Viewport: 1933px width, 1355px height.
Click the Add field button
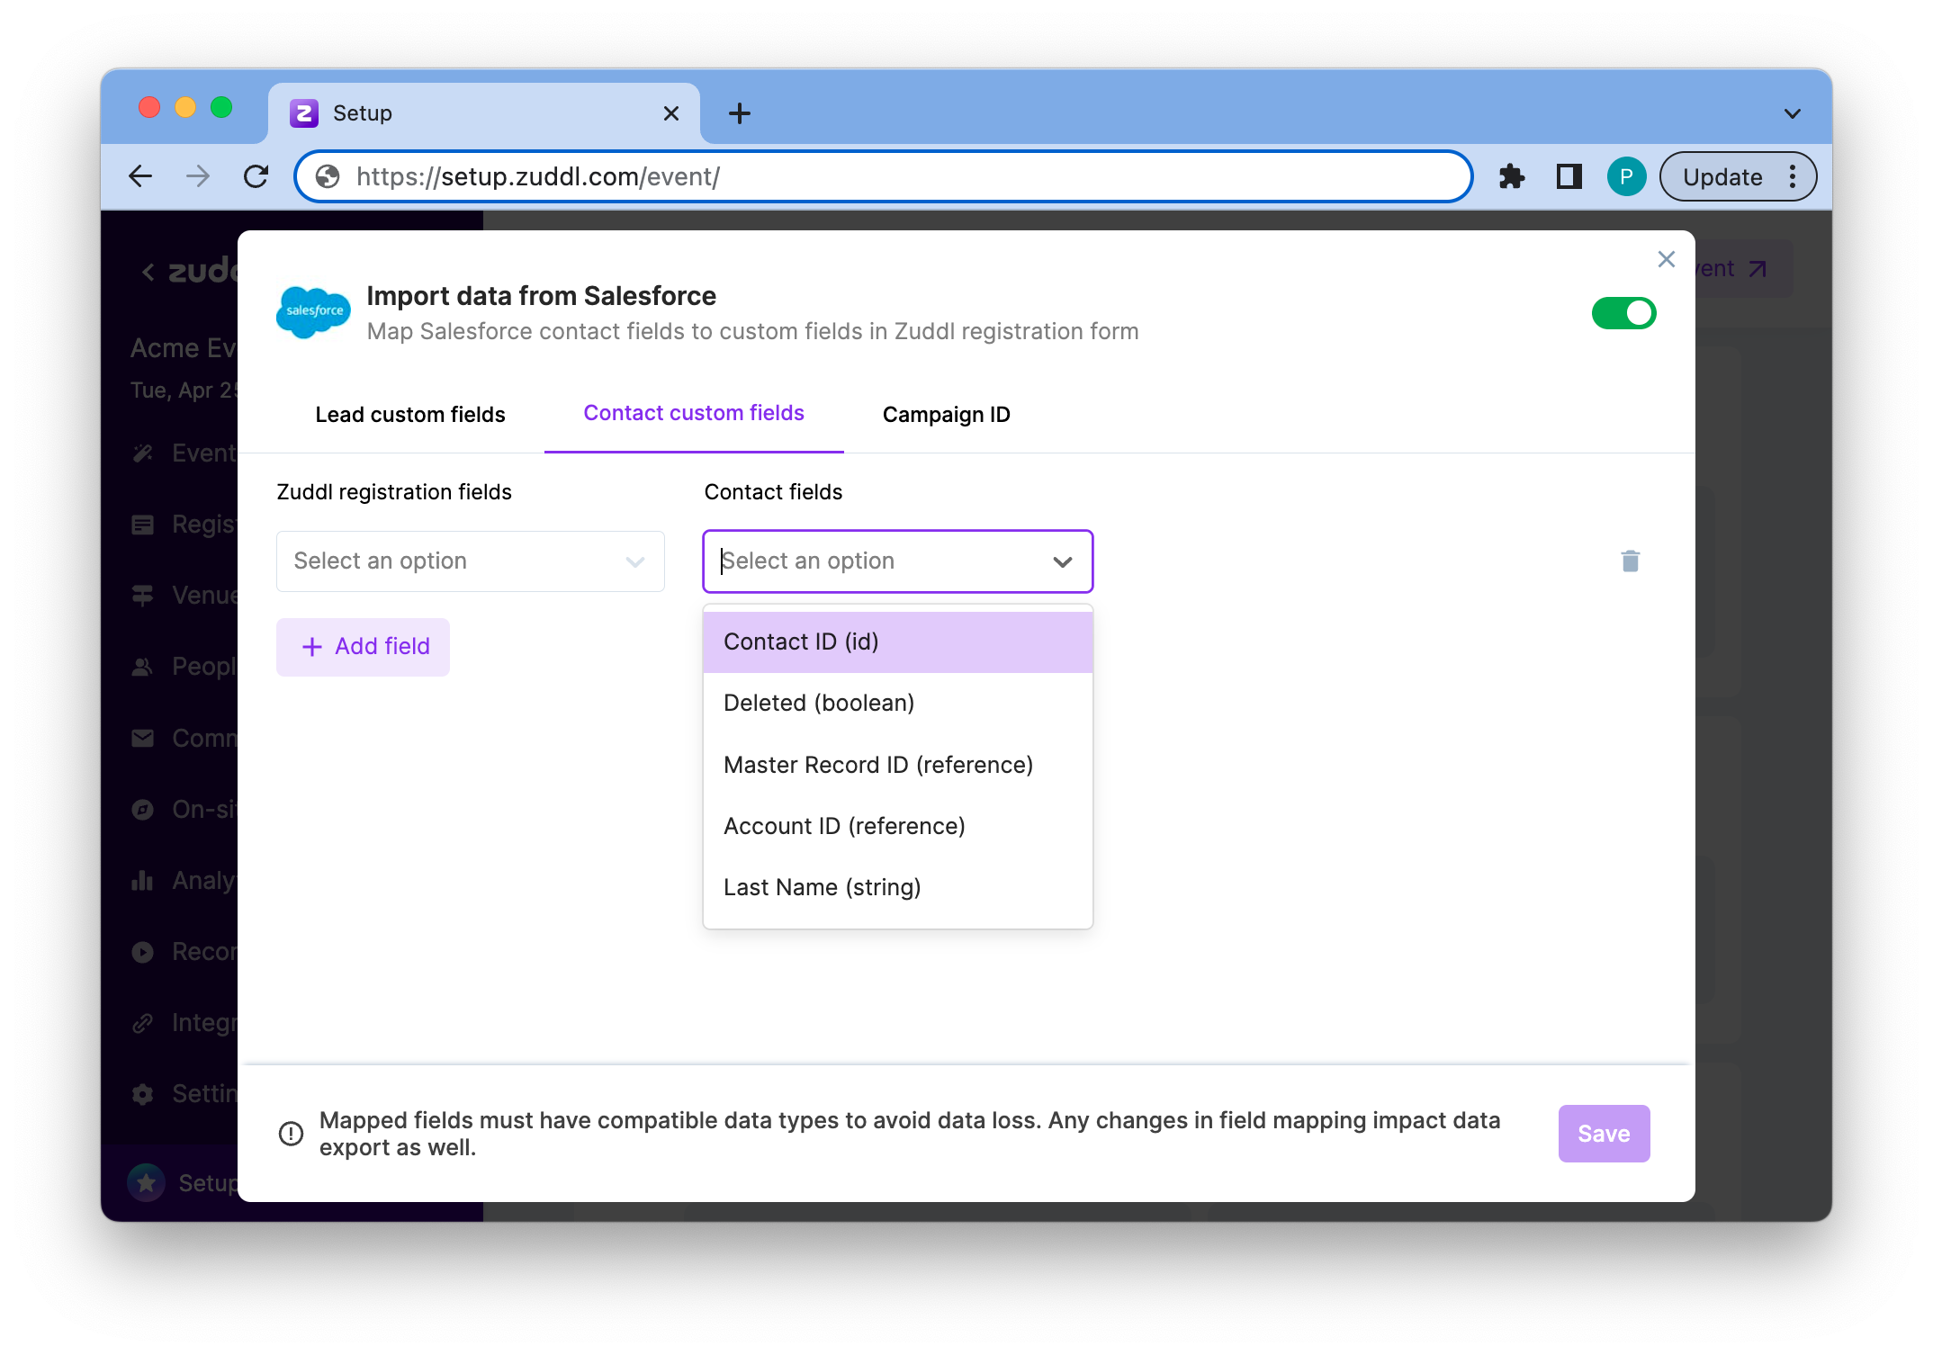(362, 646)
